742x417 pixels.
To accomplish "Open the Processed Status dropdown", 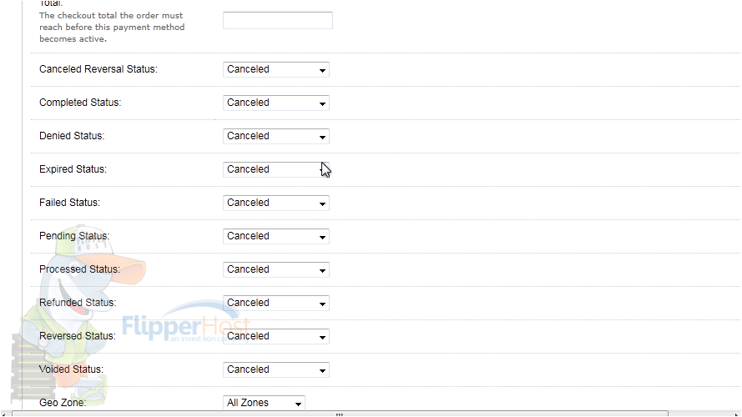I will click(x=276, y=269).
